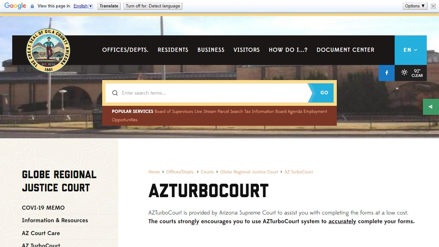The image size is (439, 247).
Task: Open the Tax Information link
Action: click(x=259, y=111)
